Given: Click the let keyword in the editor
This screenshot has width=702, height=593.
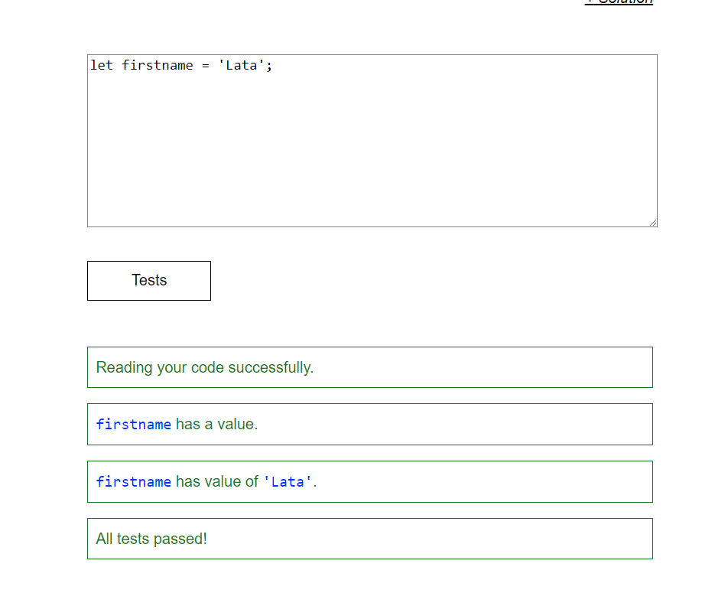Looking at the screenshot, I should pos(101,65).
